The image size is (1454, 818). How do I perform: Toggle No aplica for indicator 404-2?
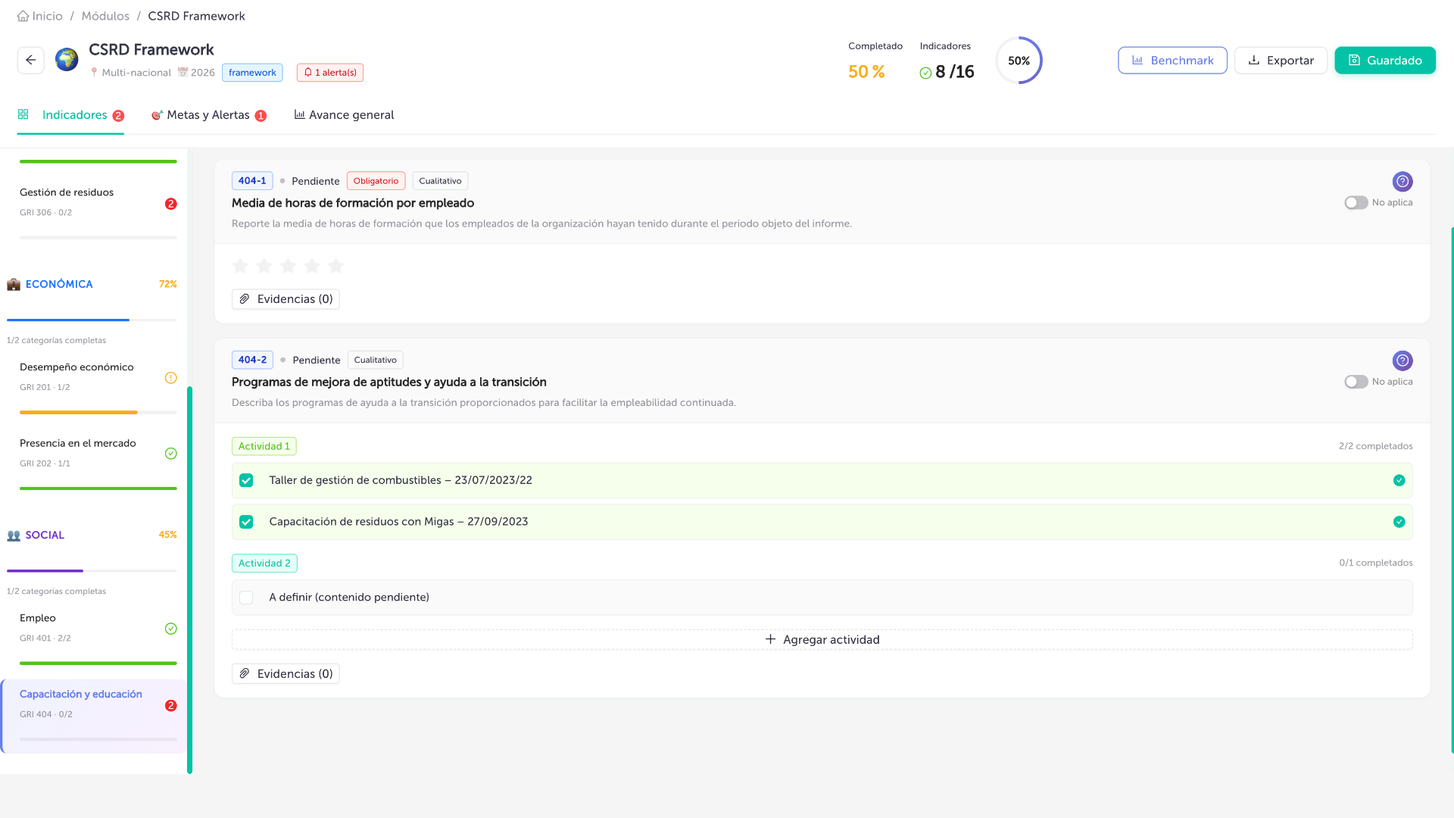point(1356,382)
